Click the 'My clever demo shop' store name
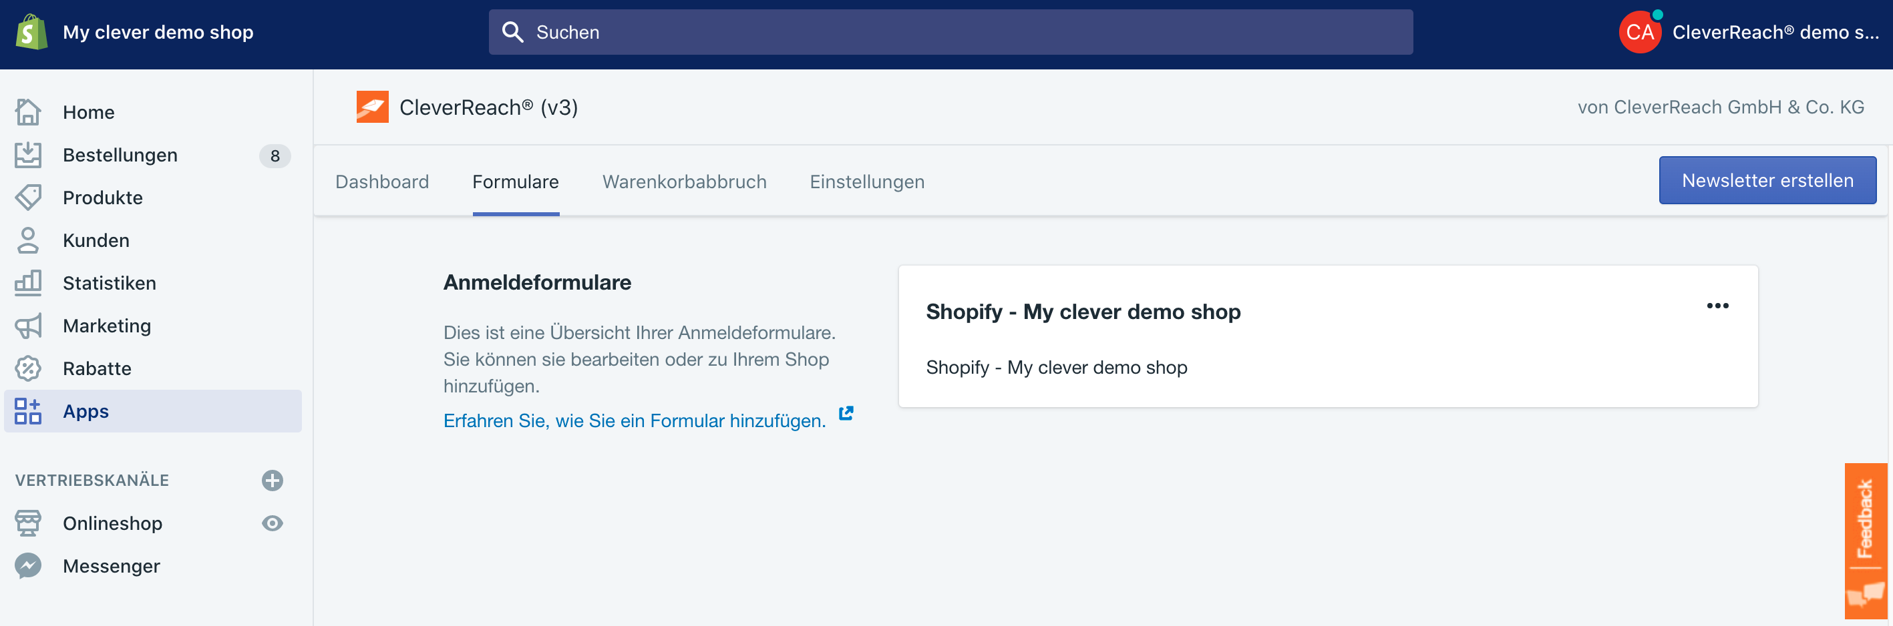Screen dimensions: 1893x626 click(x=158, y=32)
